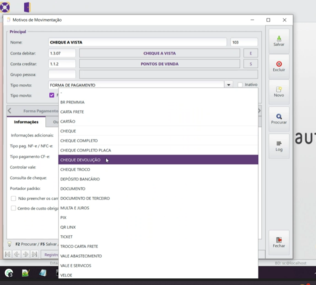Open search with the Procurar button
The width and height of the screenshot is (316, 285).
279,119
